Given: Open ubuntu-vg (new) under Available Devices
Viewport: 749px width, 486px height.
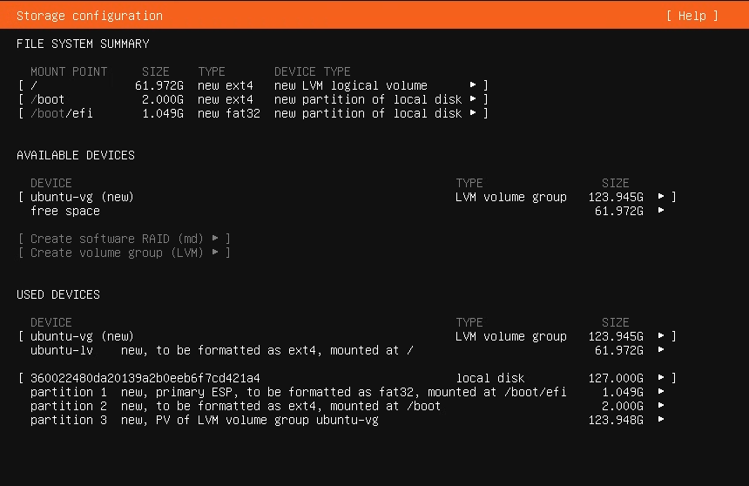Looking at the screenshot, I should tap(348, 197).
